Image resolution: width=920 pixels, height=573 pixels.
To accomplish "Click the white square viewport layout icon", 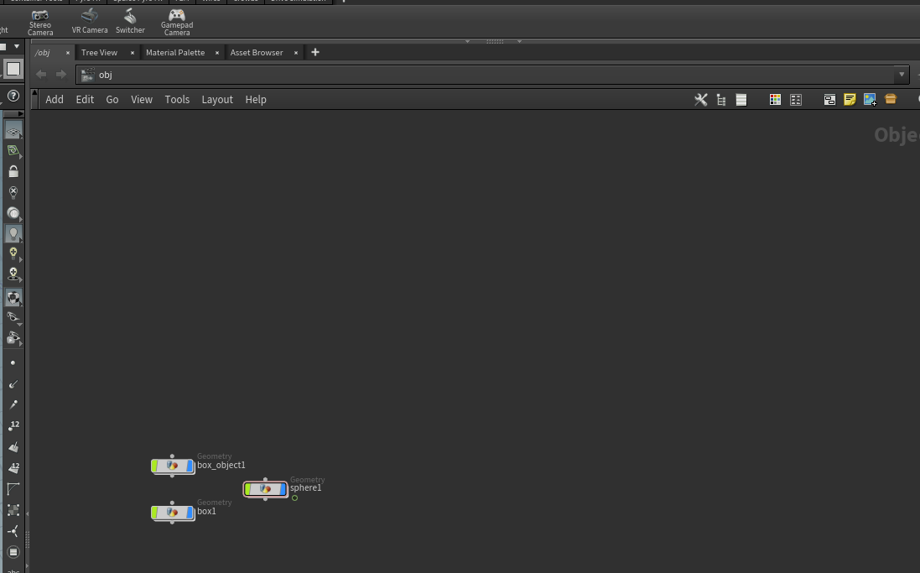I will (x=13, y=70).
